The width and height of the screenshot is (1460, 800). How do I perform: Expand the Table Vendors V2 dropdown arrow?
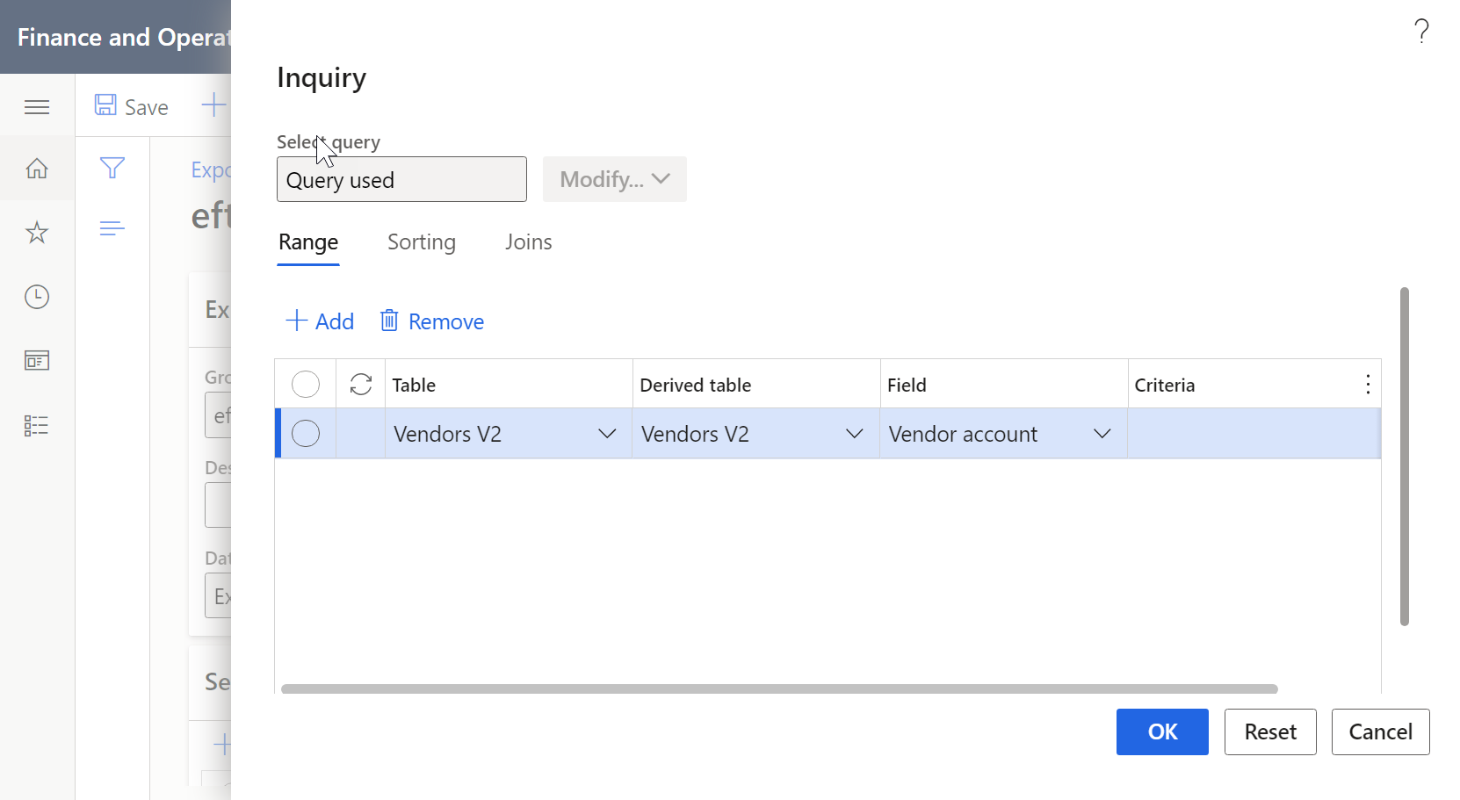click(607, 434)
